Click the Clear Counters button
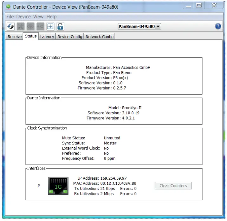The width and height of the screenshot is (227, 221). click(173, 186)
